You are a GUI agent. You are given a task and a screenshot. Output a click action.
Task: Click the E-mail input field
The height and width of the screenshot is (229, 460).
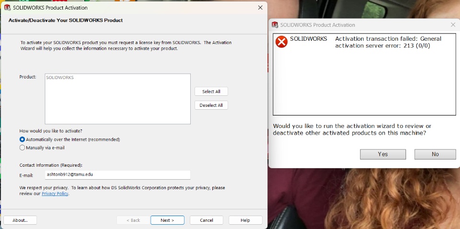coord(118,175)
